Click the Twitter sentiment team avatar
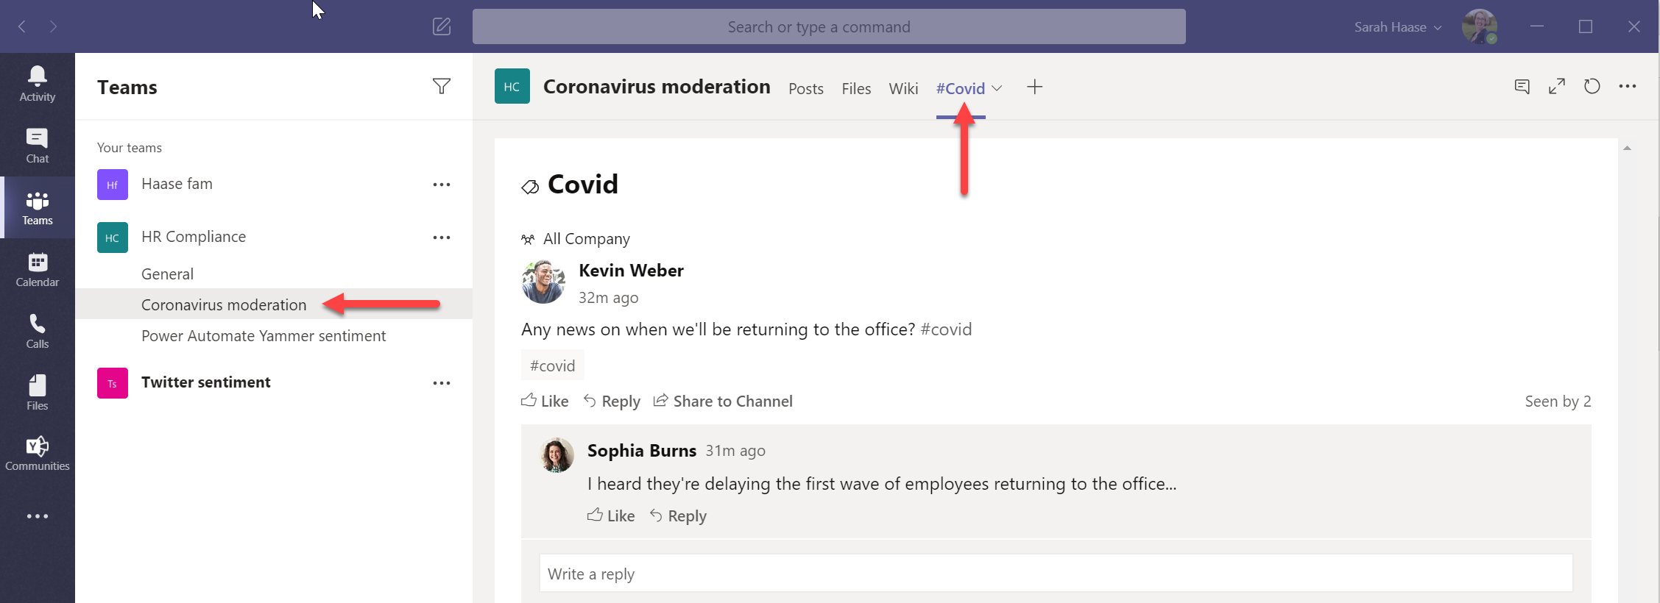 (113, 383)
